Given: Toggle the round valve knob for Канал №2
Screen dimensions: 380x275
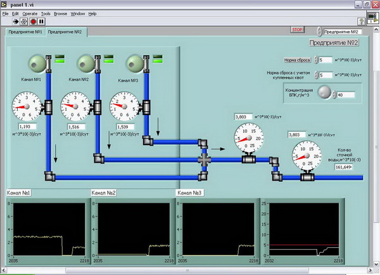Looking at the screenshot, I should (x=85, y=64).
